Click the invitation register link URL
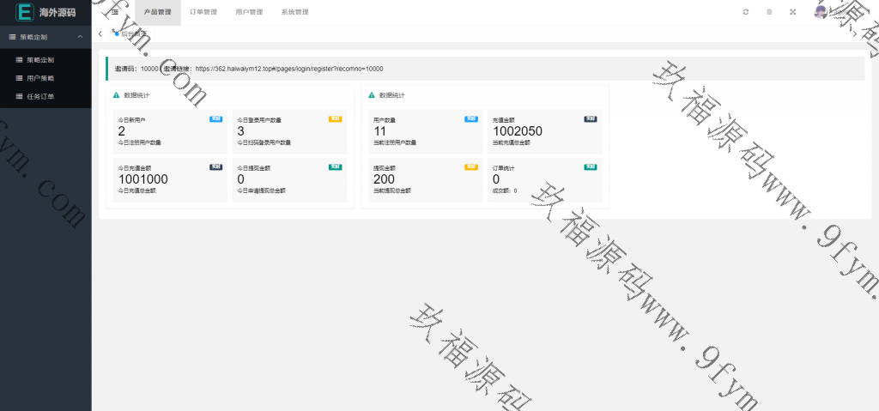The image size is (879, 411). 288,69
